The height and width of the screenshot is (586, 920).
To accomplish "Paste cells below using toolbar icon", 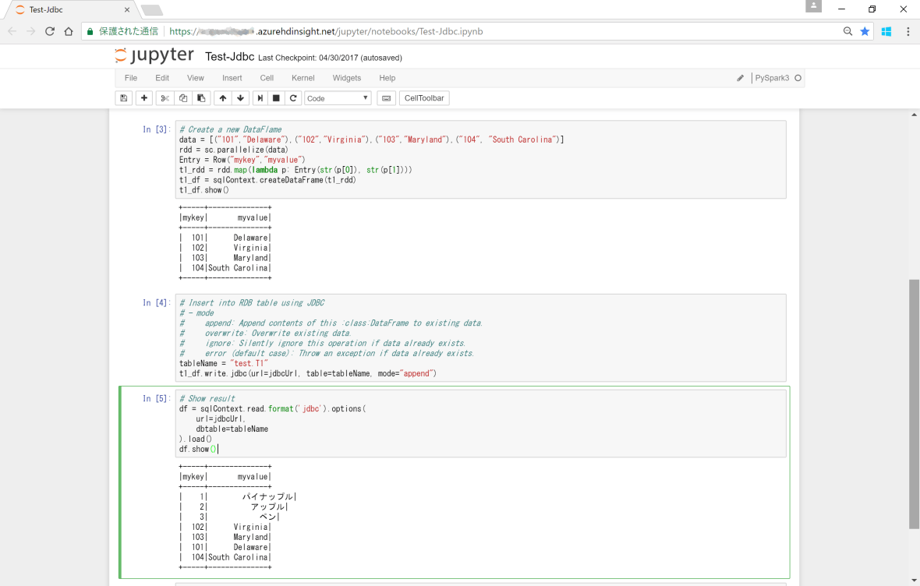I will [x=201, y=98].
